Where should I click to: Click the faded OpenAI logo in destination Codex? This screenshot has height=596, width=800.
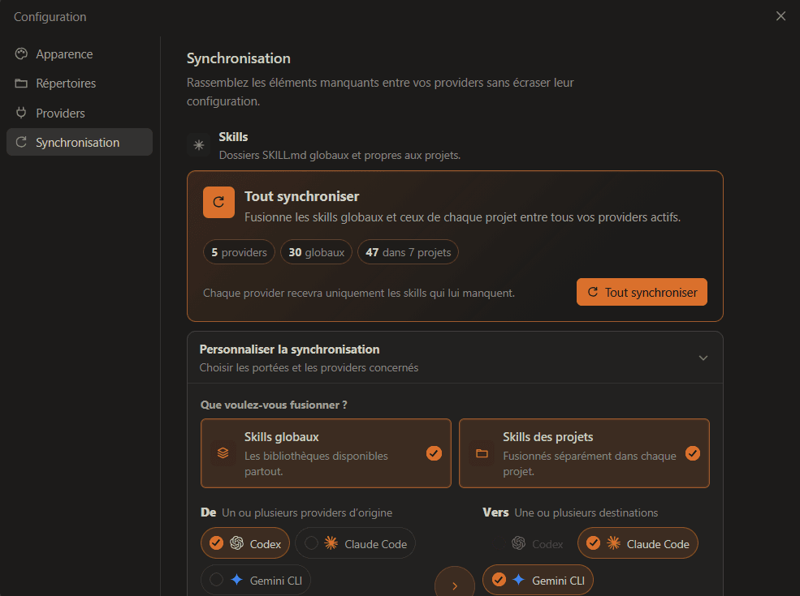(x=519, y=543)
